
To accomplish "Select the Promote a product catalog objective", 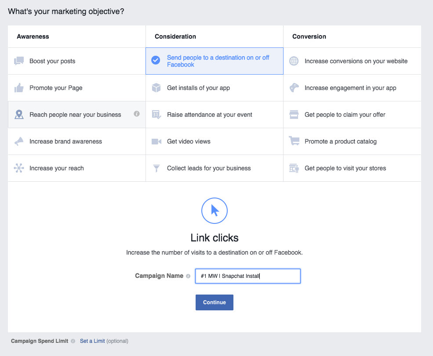I will click(353, 141).
